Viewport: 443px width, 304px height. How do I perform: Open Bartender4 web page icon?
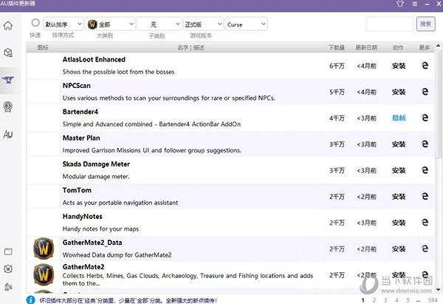coord(425,118)
